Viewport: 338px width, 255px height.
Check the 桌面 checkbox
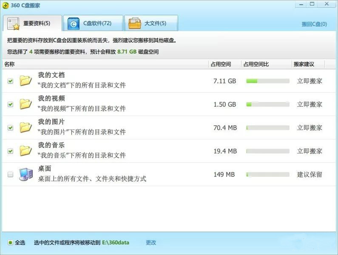click(x=10, y=174)
